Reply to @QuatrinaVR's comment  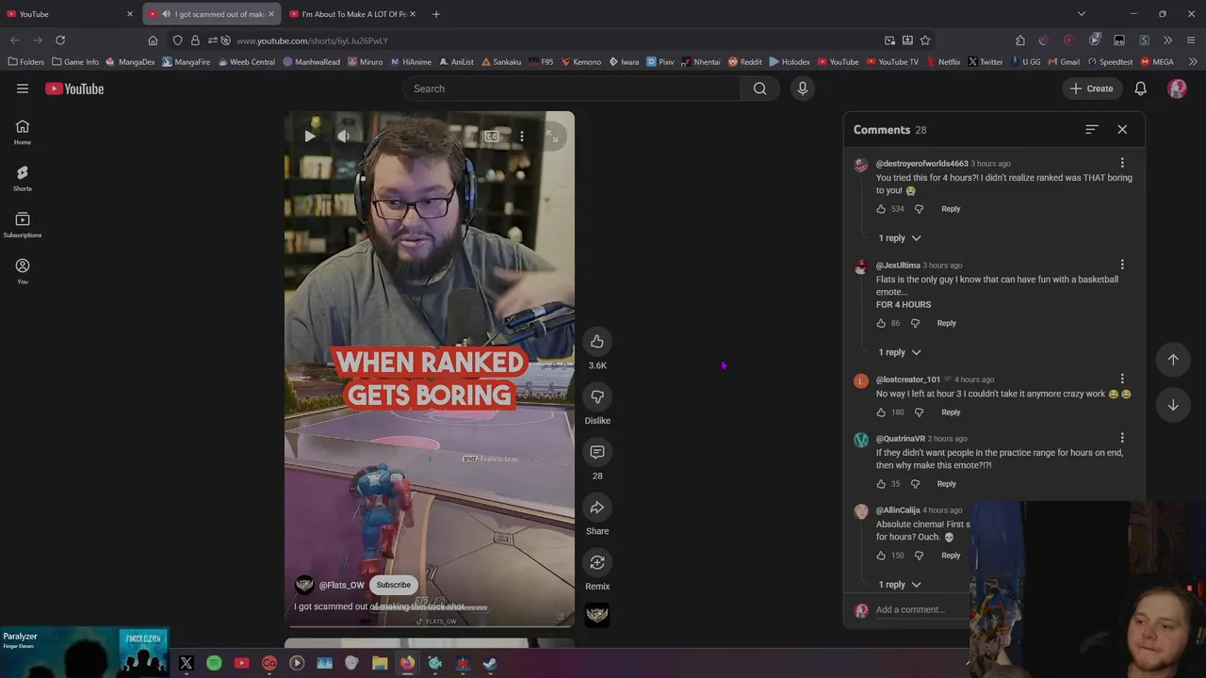pyautogui.click(x=946, y=484)
